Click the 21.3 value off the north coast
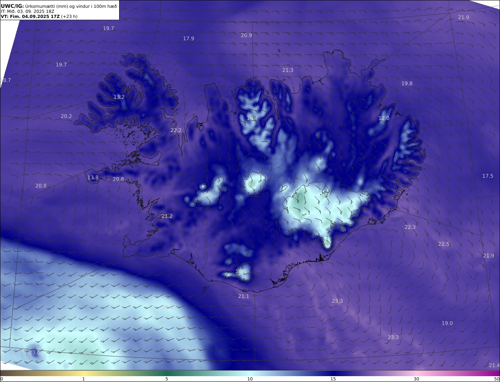Screen dimensions: 500x382 pos(288,70)
